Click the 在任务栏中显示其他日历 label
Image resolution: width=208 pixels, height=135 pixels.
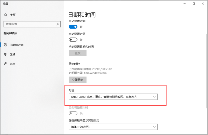pos(84,120)
